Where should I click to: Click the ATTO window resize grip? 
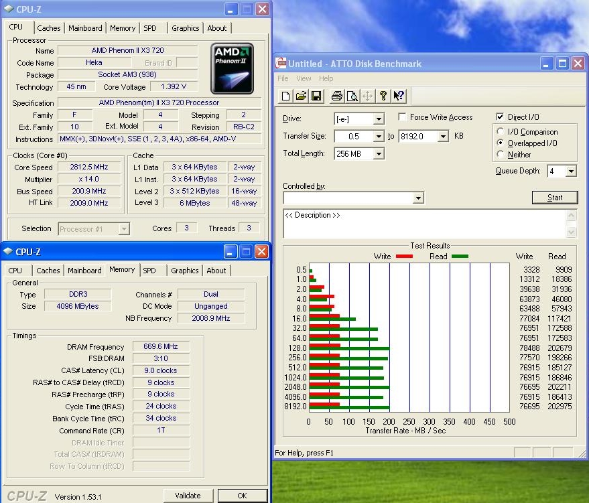[582, 453]
